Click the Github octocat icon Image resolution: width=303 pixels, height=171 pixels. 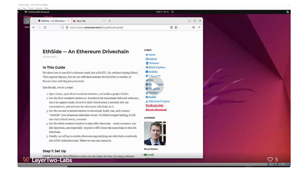coord(147,59)
